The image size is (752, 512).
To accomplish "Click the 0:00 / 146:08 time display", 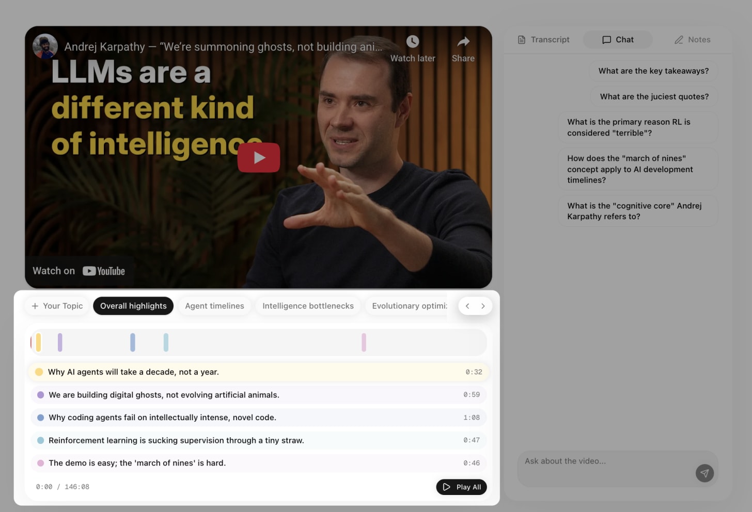I will tap(62, 487).
